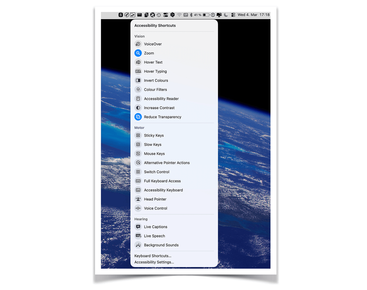
Task: Click the Bluetooth icon in menu bar
Action: click(191, 15)
